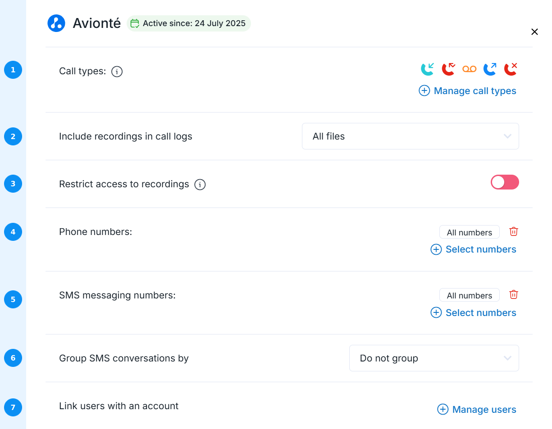Image resolution: width=552 pixels, height=429 pixels.
Task: Open Manage users link
Action: [x=477, y=410]
